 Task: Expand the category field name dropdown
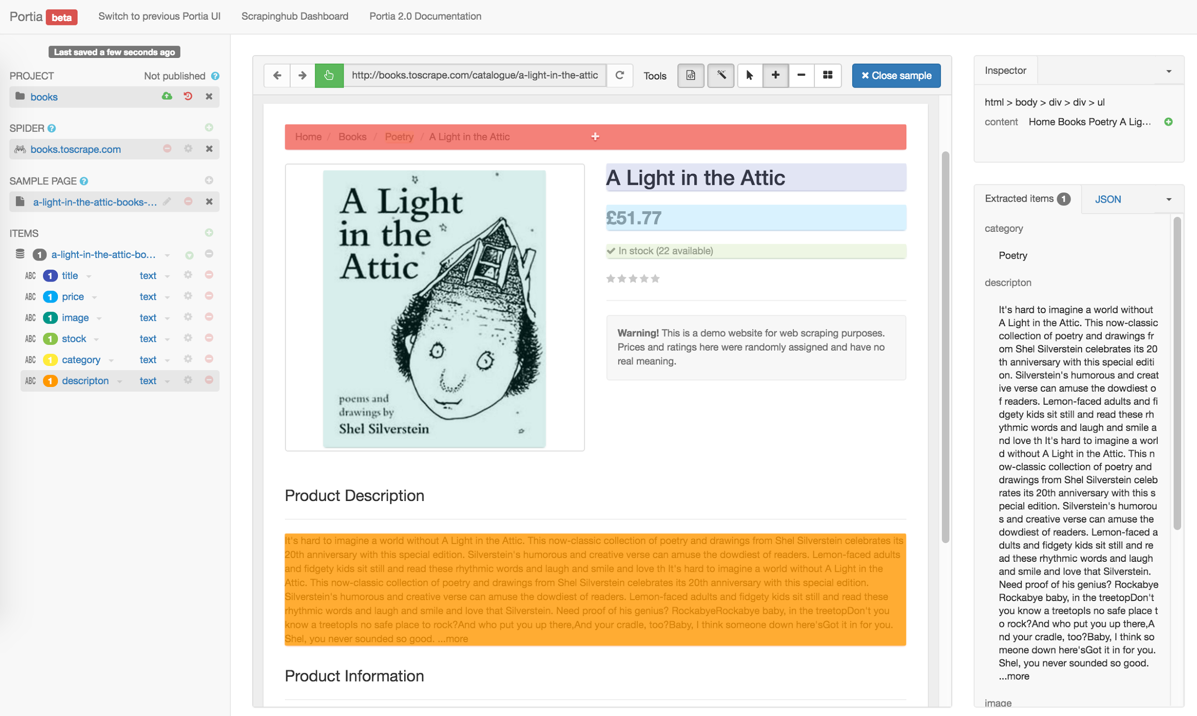(112, 360)
